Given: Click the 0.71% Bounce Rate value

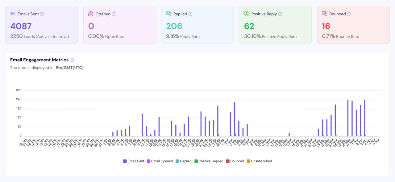Looking at the screenshot, I should click(340, 36).
